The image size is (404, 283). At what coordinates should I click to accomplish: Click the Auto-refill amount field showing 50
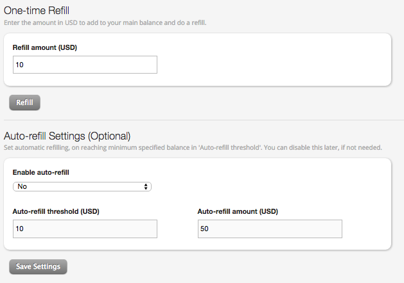270,229
